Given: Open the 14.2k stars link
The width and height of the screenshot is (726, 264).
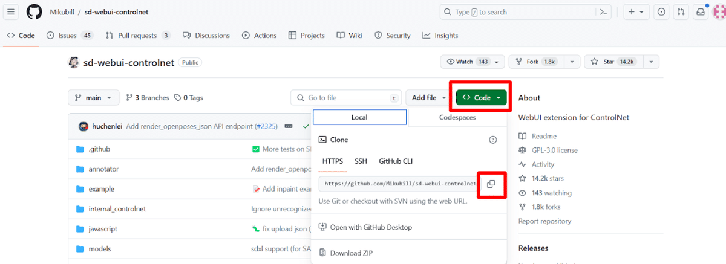Looking at the screenshot, I should point(540,178).
